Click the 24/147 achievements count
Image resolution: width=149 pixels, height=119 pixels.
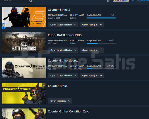111,66
